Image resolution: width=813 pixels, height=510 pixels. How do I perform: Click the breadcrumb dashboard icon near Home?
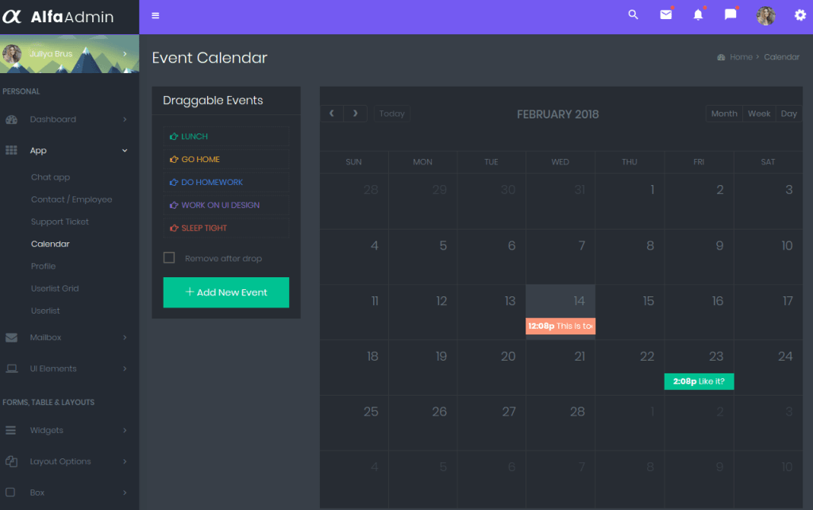click(x=721, y=57)
